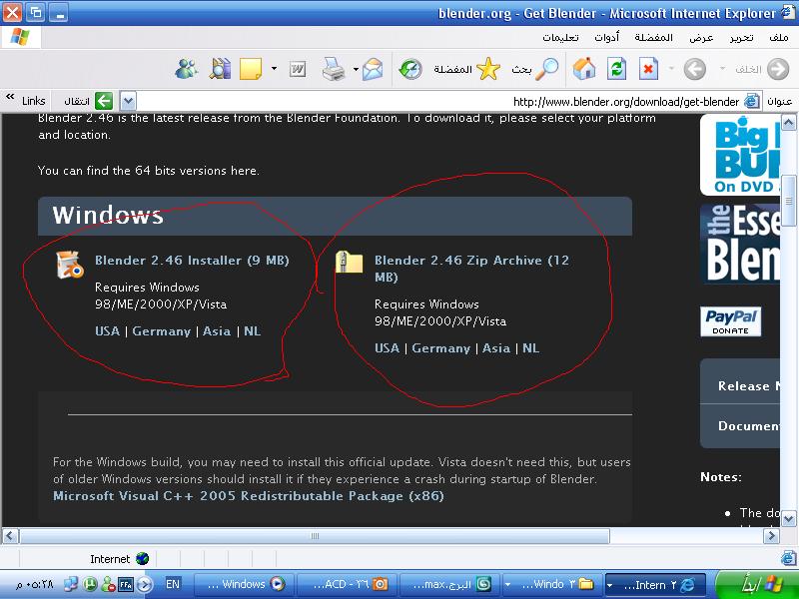Open the Help (تعليمات) menu
Viewport: 799px width, 599px height.
point(560,37)
